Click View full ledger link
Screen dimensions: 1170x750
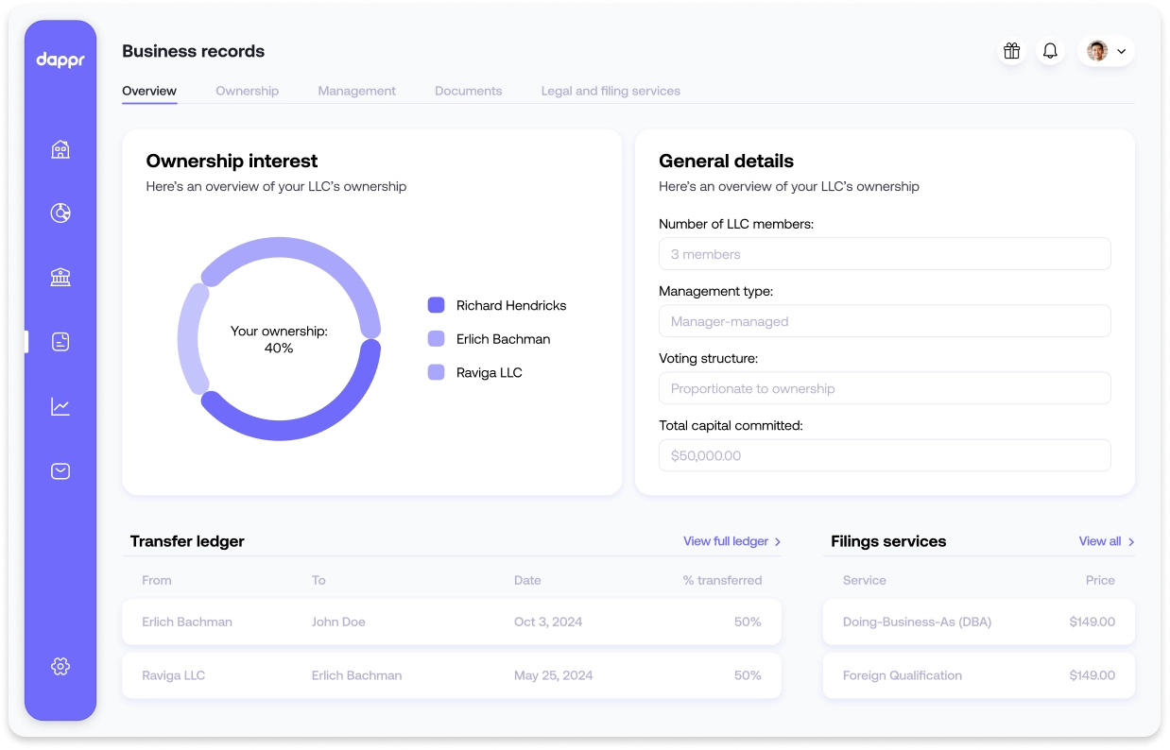click(731, 541)
